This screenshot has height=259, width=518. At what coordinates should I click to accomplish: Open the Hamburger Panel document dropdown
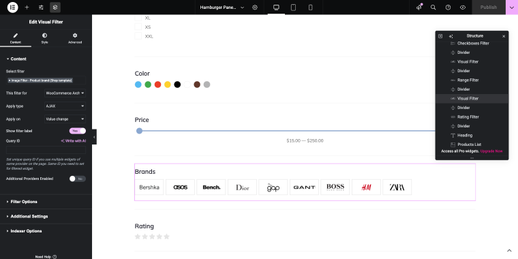point(222,7)
